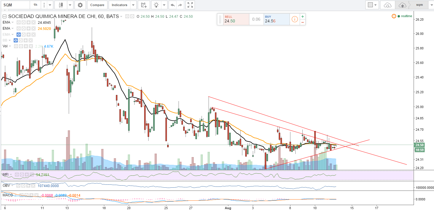This screenshot has height=210, width=434.
Task: Toggle main series visibility eye beside BATS
Action: (127, 17)
